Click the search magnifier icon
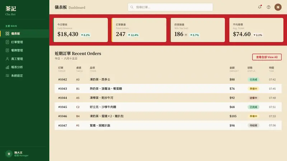The image size is (287, 161). [x=132, y=7]
